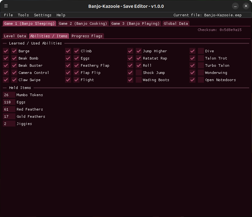Enable the Used checkbox for Shock Jump
The height and width of the screenshot is (217, 252).
tap(139, 73)
